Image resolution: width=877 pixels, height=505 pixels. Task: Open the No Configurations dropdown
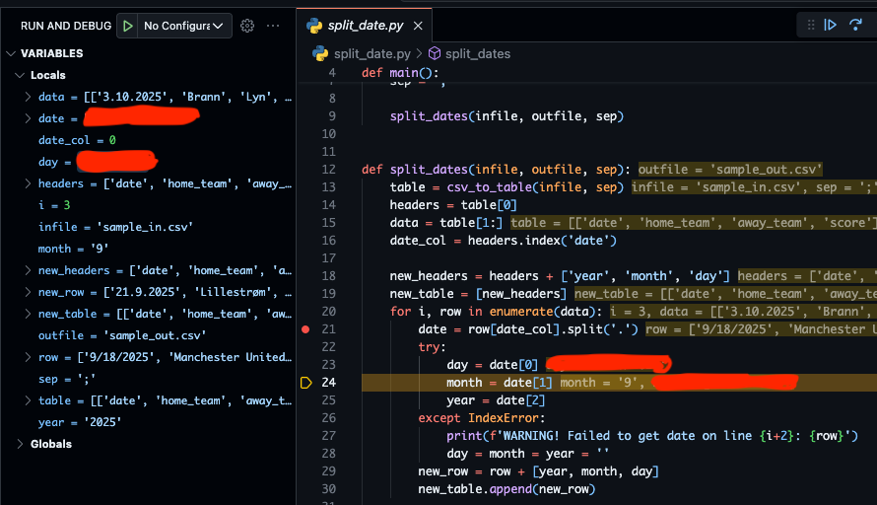coord(182,26)
